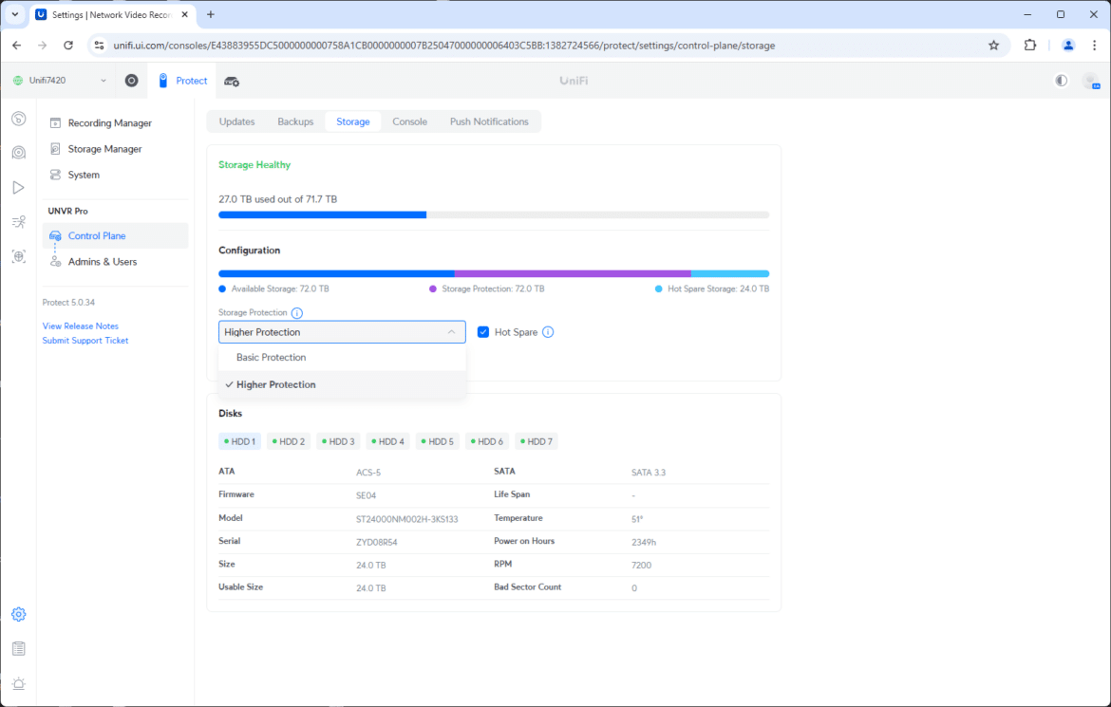Click the Storage Manager icon
Screen dimensions: 1111x707
pyautogui.click(x=55, y=149)
